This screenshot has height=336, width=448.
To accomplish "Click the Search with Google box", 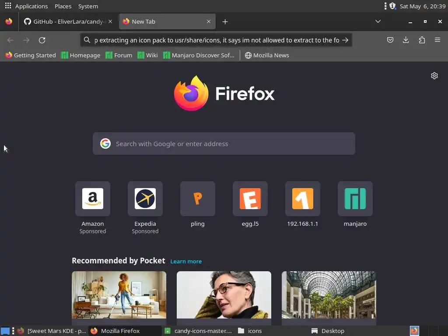I will pos(224,143).
